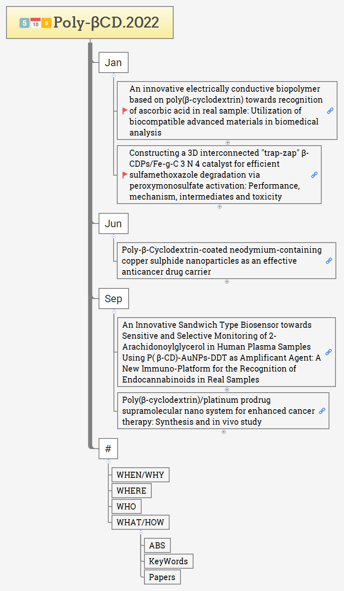Select the WHERE topic node
The height and width of the screenshot is (591, 344).
tap(131, 491)
